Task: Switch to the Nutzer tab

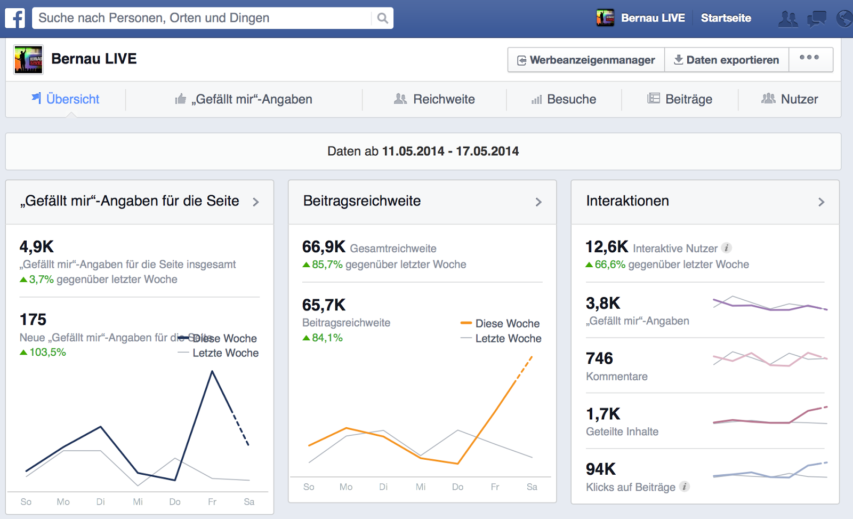Action: pyautogui.click(x=790, y=99)
